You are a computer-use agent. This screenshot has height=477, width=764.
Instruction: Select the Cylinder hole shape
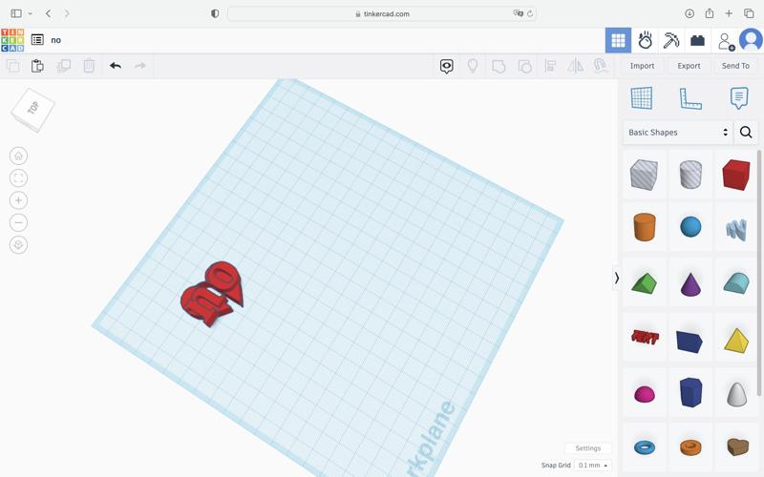tap(690, 175)
